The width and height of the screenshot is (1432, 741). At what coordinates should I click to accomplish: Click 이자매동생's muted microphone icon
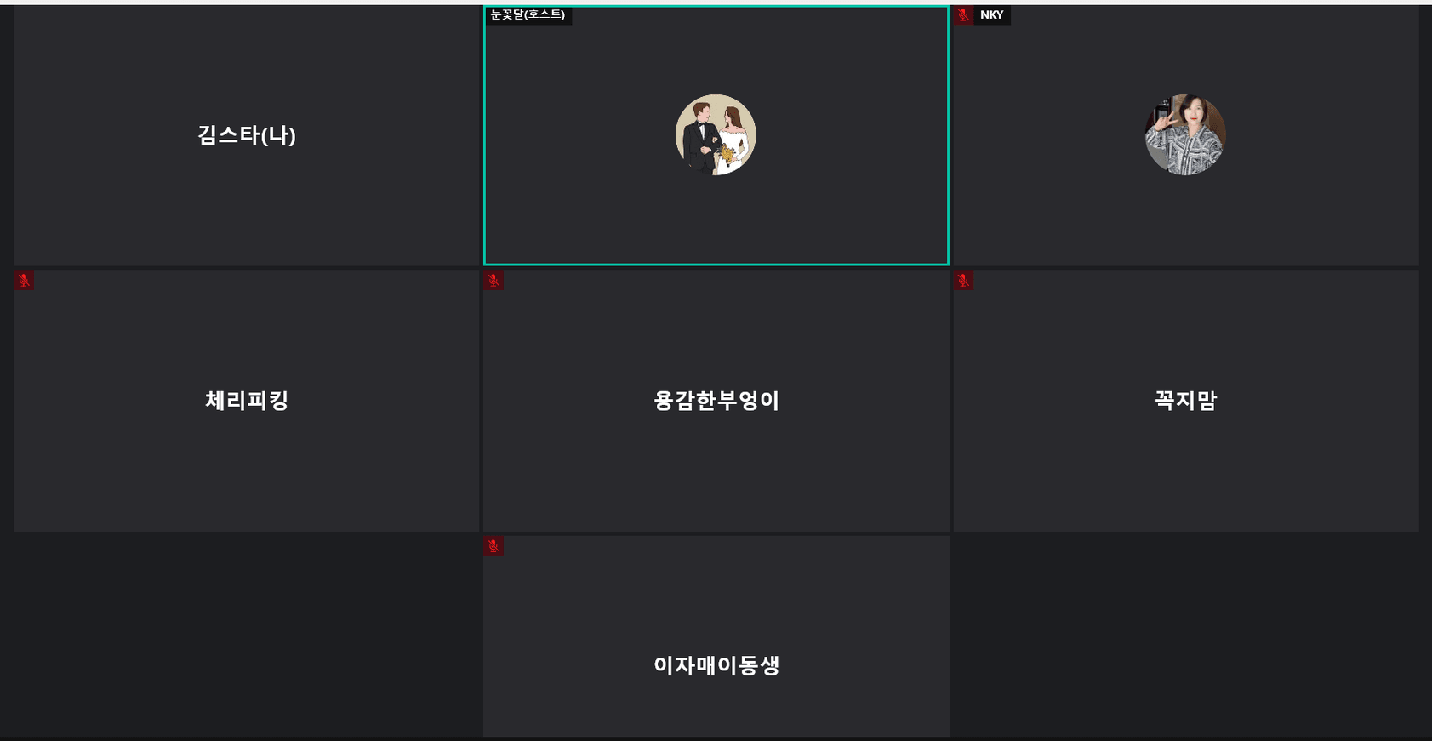point(493,545)
